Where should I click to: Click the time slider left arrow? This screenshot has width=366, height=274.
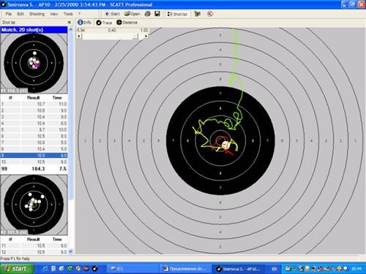pyautogui.click(x=79, y=36)
